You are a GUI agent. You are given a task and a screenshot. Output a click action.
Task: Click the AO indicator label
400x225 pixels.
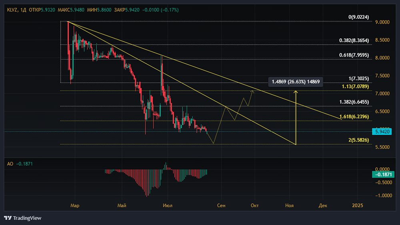click(10, 164)
